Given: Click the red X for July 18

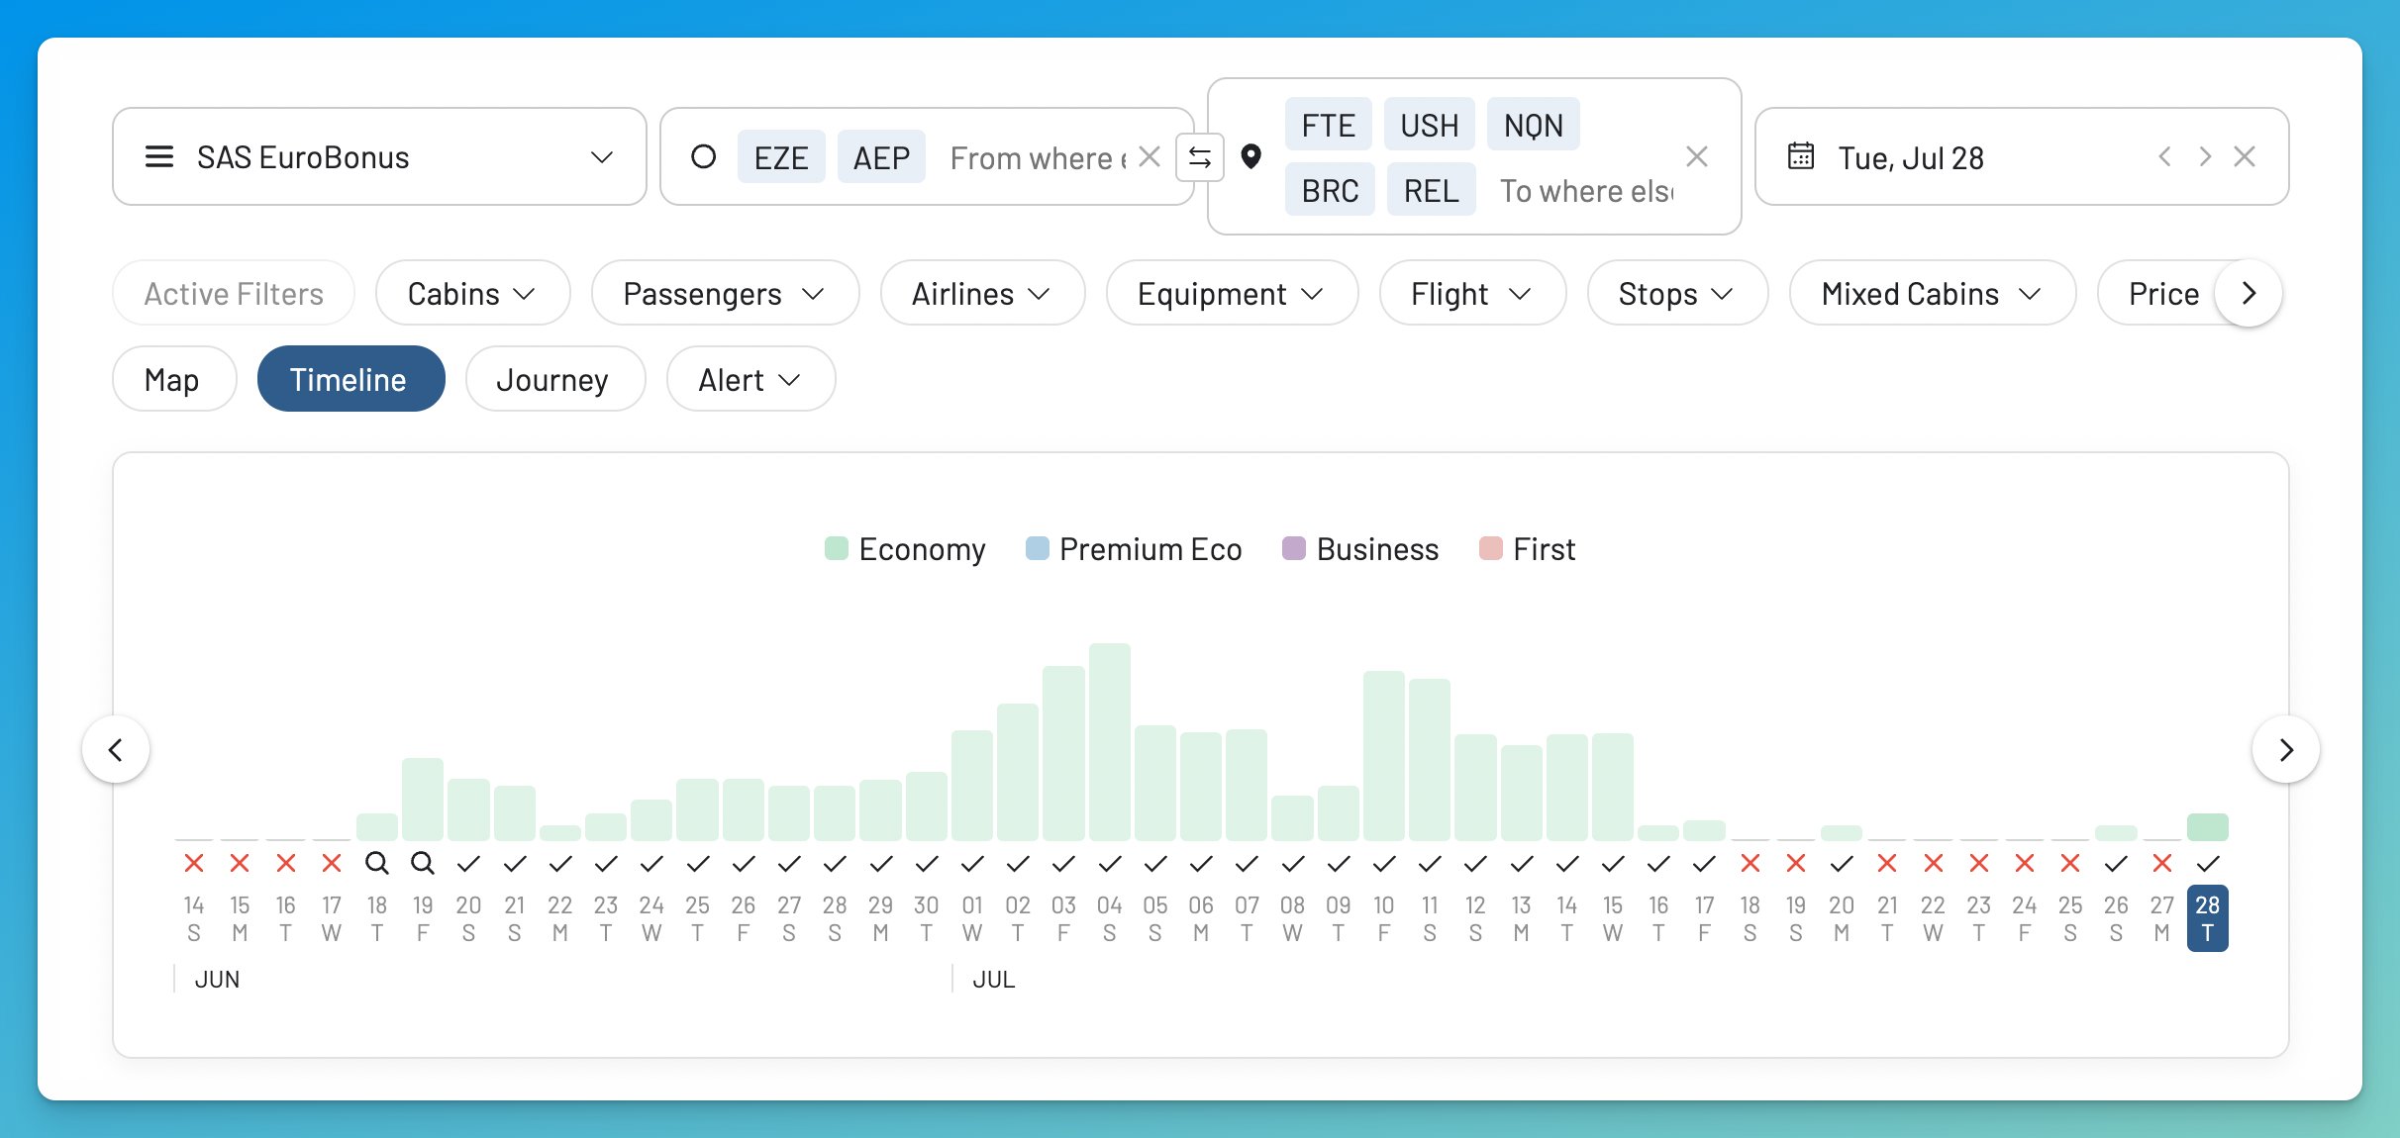Looking at the screenshot, I should click(x=1750, y=863).
